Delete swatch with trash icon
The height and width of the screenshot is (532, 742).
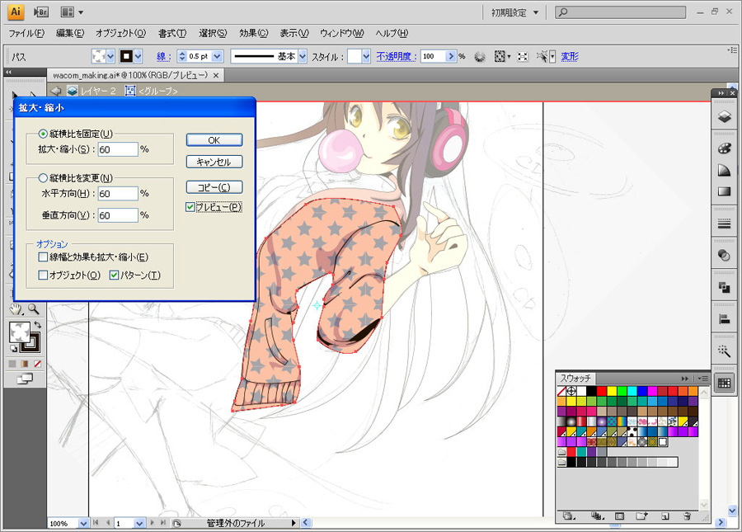(x=687, y=516)
